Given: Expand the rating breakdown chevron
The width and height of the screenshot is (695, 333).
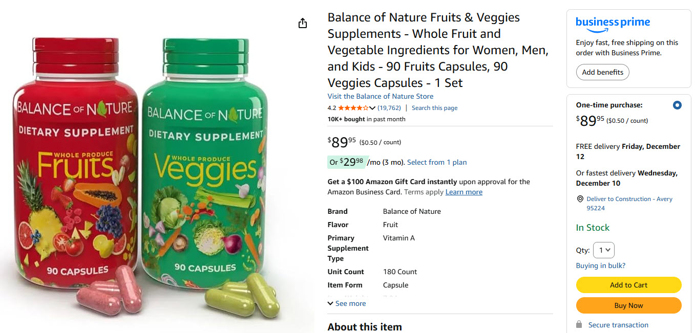Looking at the screenshot, I should pos(372,108).
